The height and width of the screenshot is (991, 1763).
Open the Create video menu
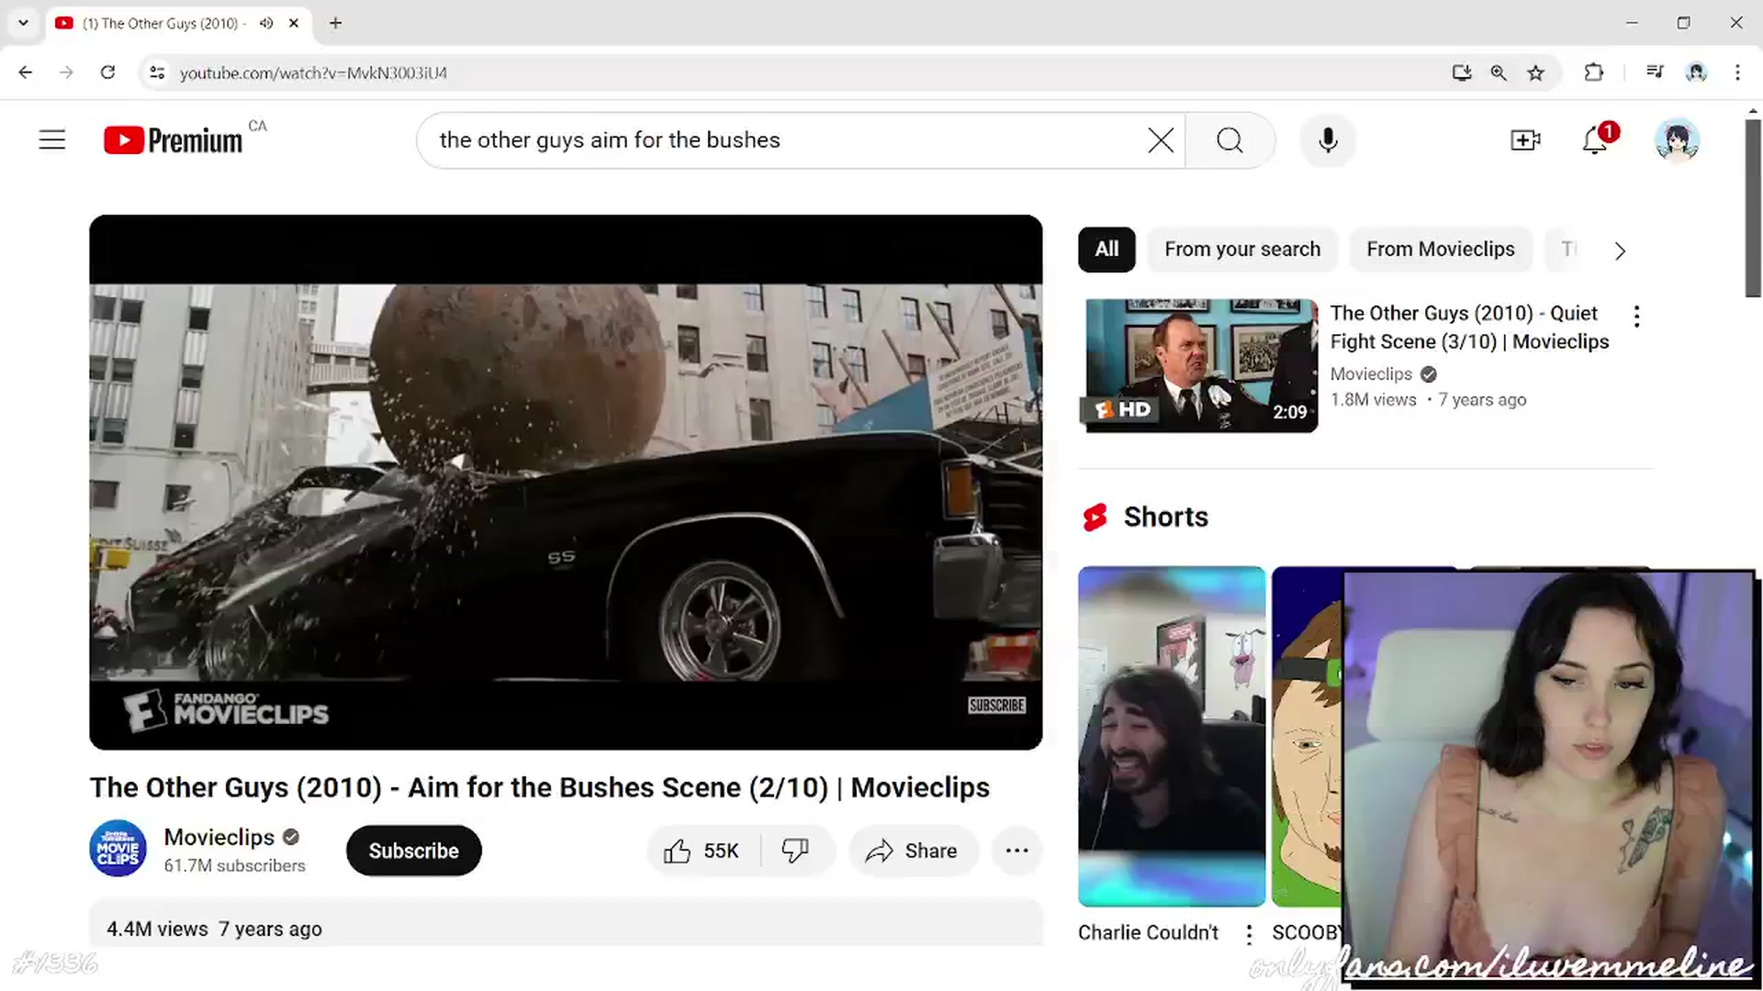pyautogui.click(x=1525, y=140)
